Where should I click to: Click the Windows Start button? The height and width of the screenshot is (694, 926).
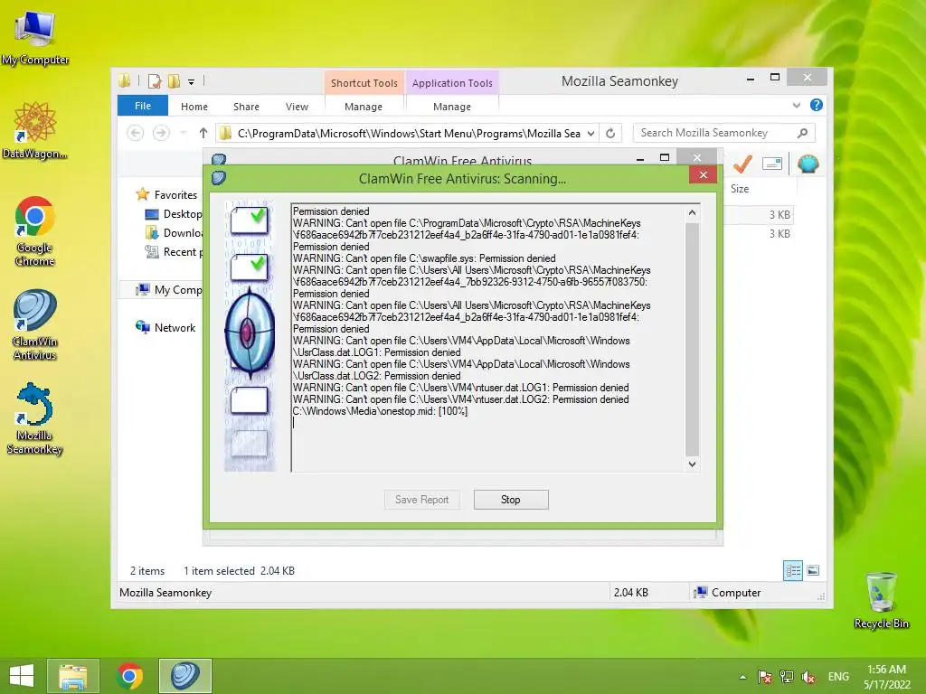pyautogui.click(x=22, y=676)
